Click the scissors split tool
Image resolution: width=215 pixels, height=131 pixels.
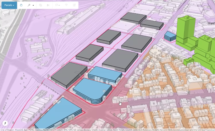click(48, 5)
